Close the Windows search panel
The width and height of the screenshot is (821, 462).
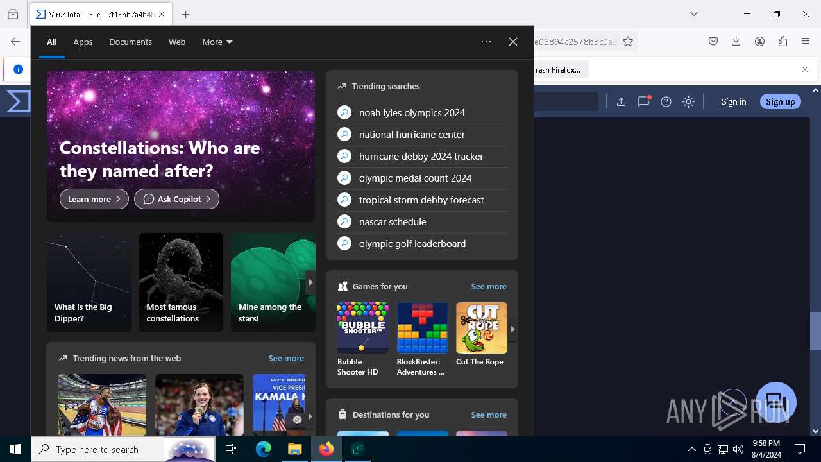pyautogui.click(x=513, y=42)
